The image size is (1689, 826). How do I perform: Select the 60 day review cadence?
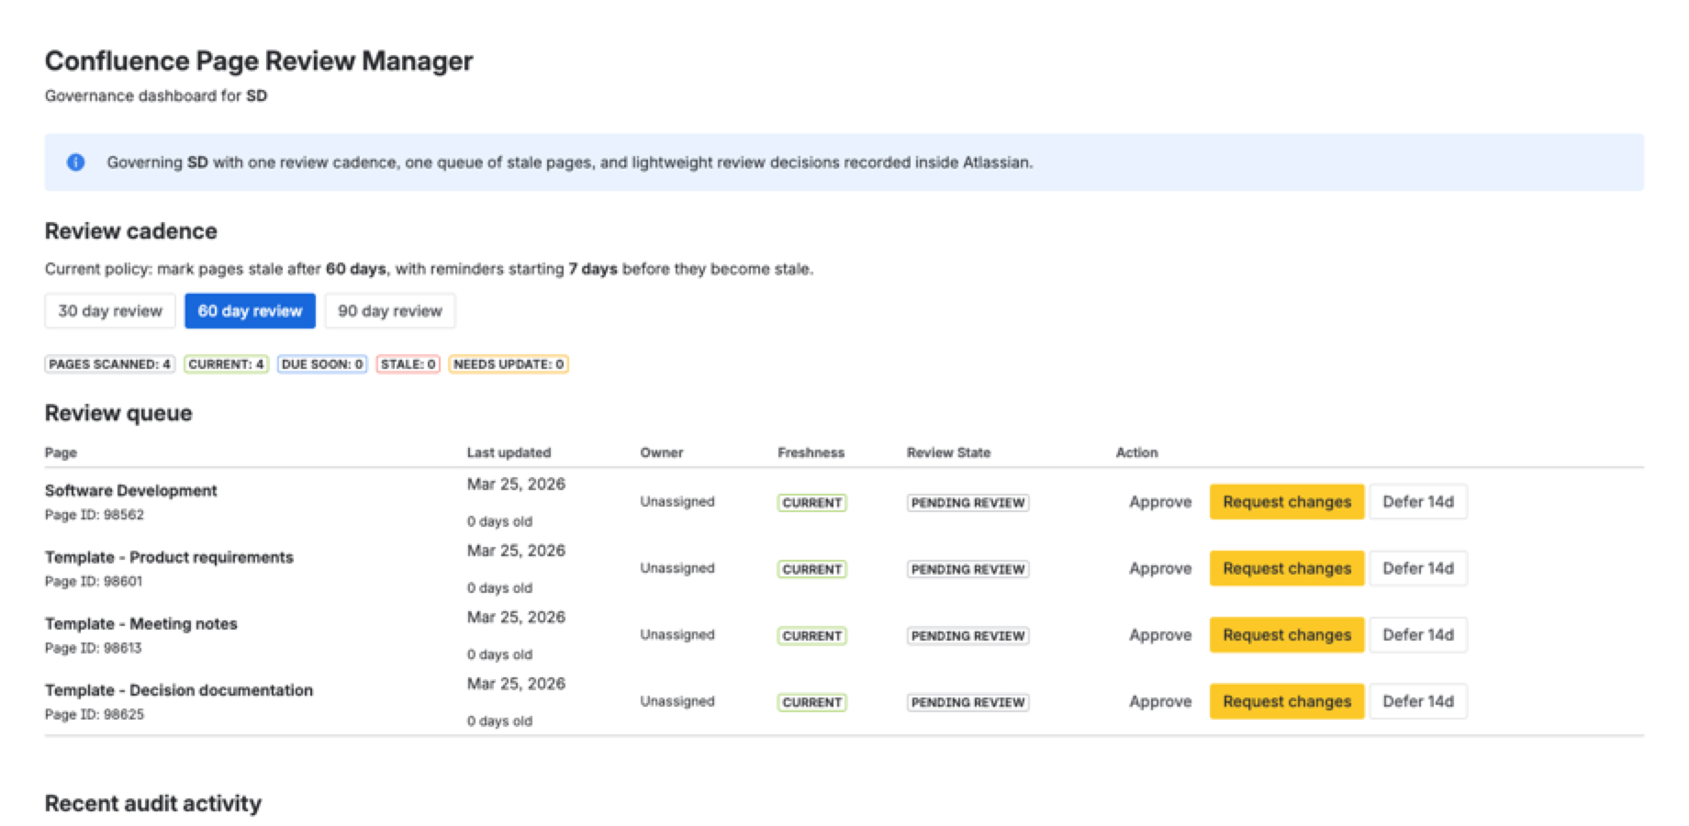[250, 311]
